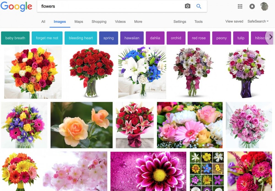Open the Google Apps grid icon

coord(240,6)
